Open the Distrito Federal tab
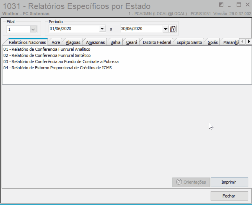The width and height of the screenshot is (252, 205). coord(157,42)
